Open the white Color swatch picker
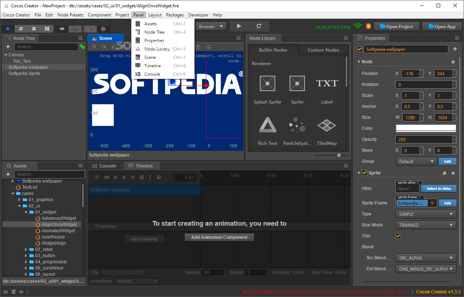This screenshot has height=297, width=464. 426,128
